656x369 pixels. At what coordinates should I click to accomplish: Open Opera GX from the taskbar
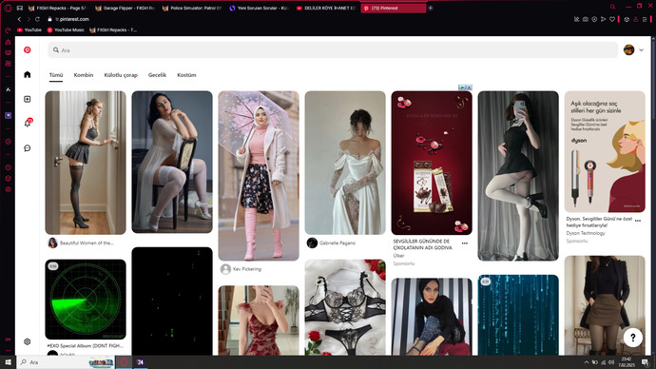pos(124,362)
